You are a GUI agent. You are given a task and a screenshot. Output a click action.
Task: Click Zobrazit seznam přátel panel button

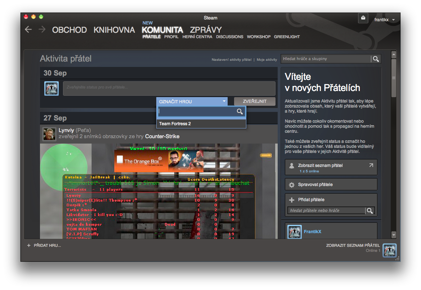click(x=331, y=168)
